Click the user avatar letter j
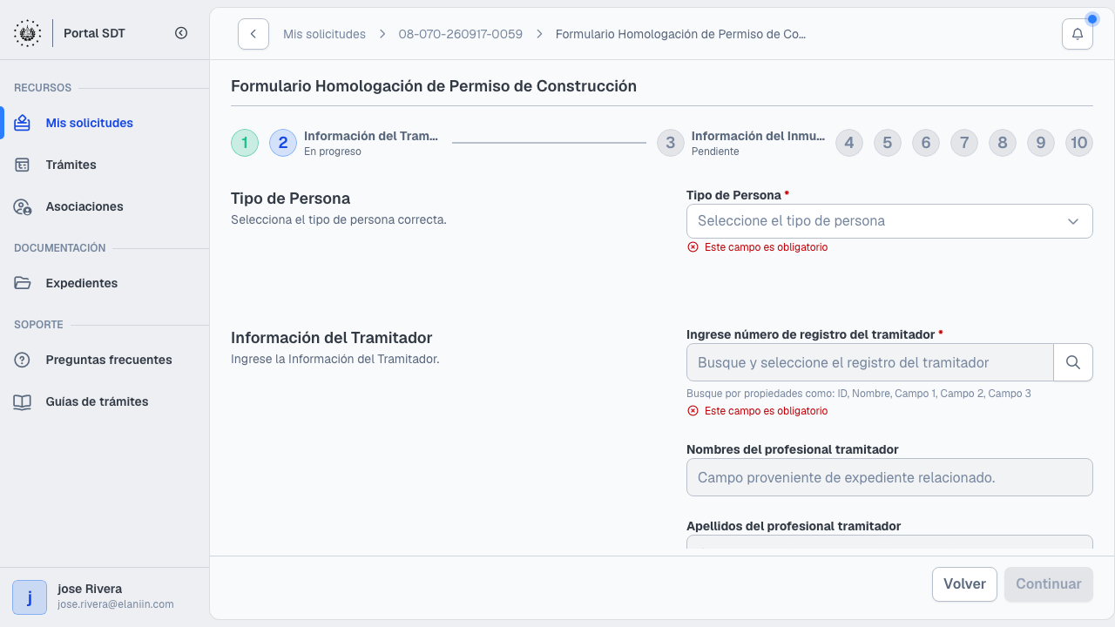This screenshot has width=1115, height=627. pos(30,597)
